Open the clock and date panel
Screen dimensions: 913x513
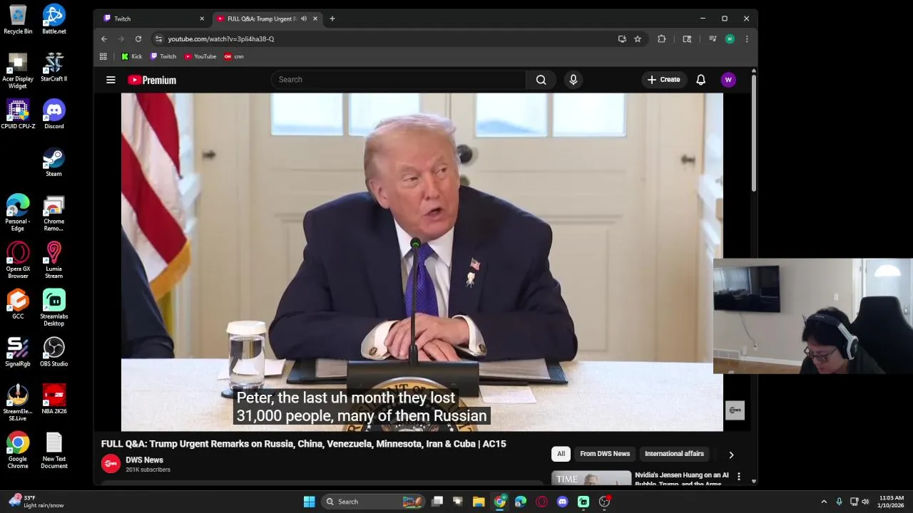click(892, 502)
